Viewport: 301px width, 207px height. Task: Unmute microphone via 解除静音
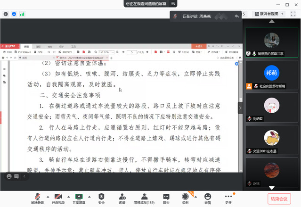point(37,198)
